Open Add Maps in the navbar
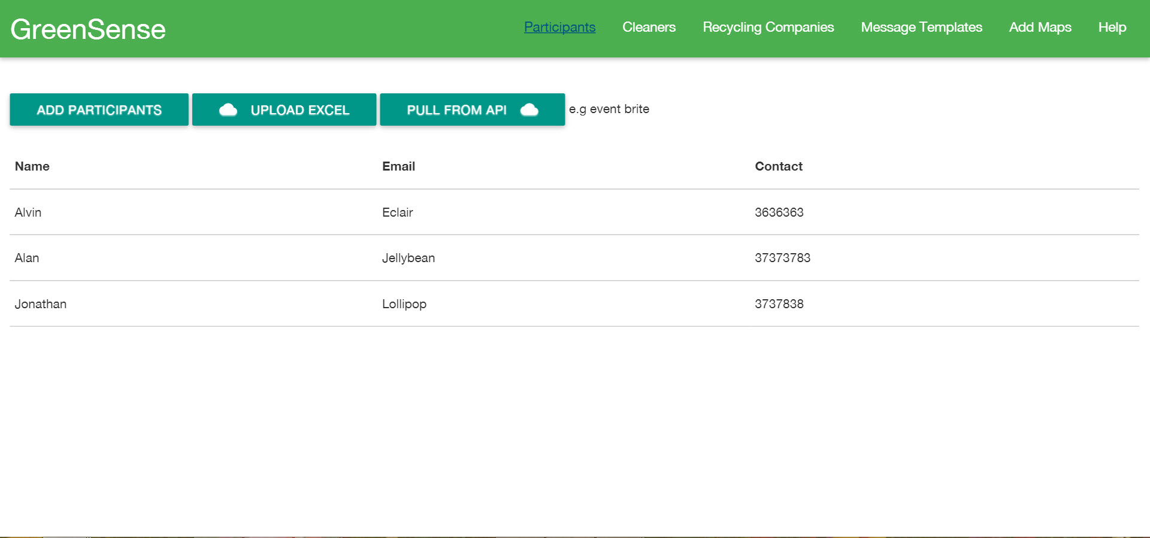Screen dimensions: 1150x538 point(1040,27)
